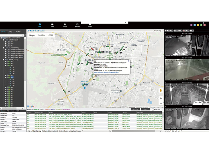Click Video link in 907 popup
The height and width of the screenshot is (160, 209).
[96, 72]
